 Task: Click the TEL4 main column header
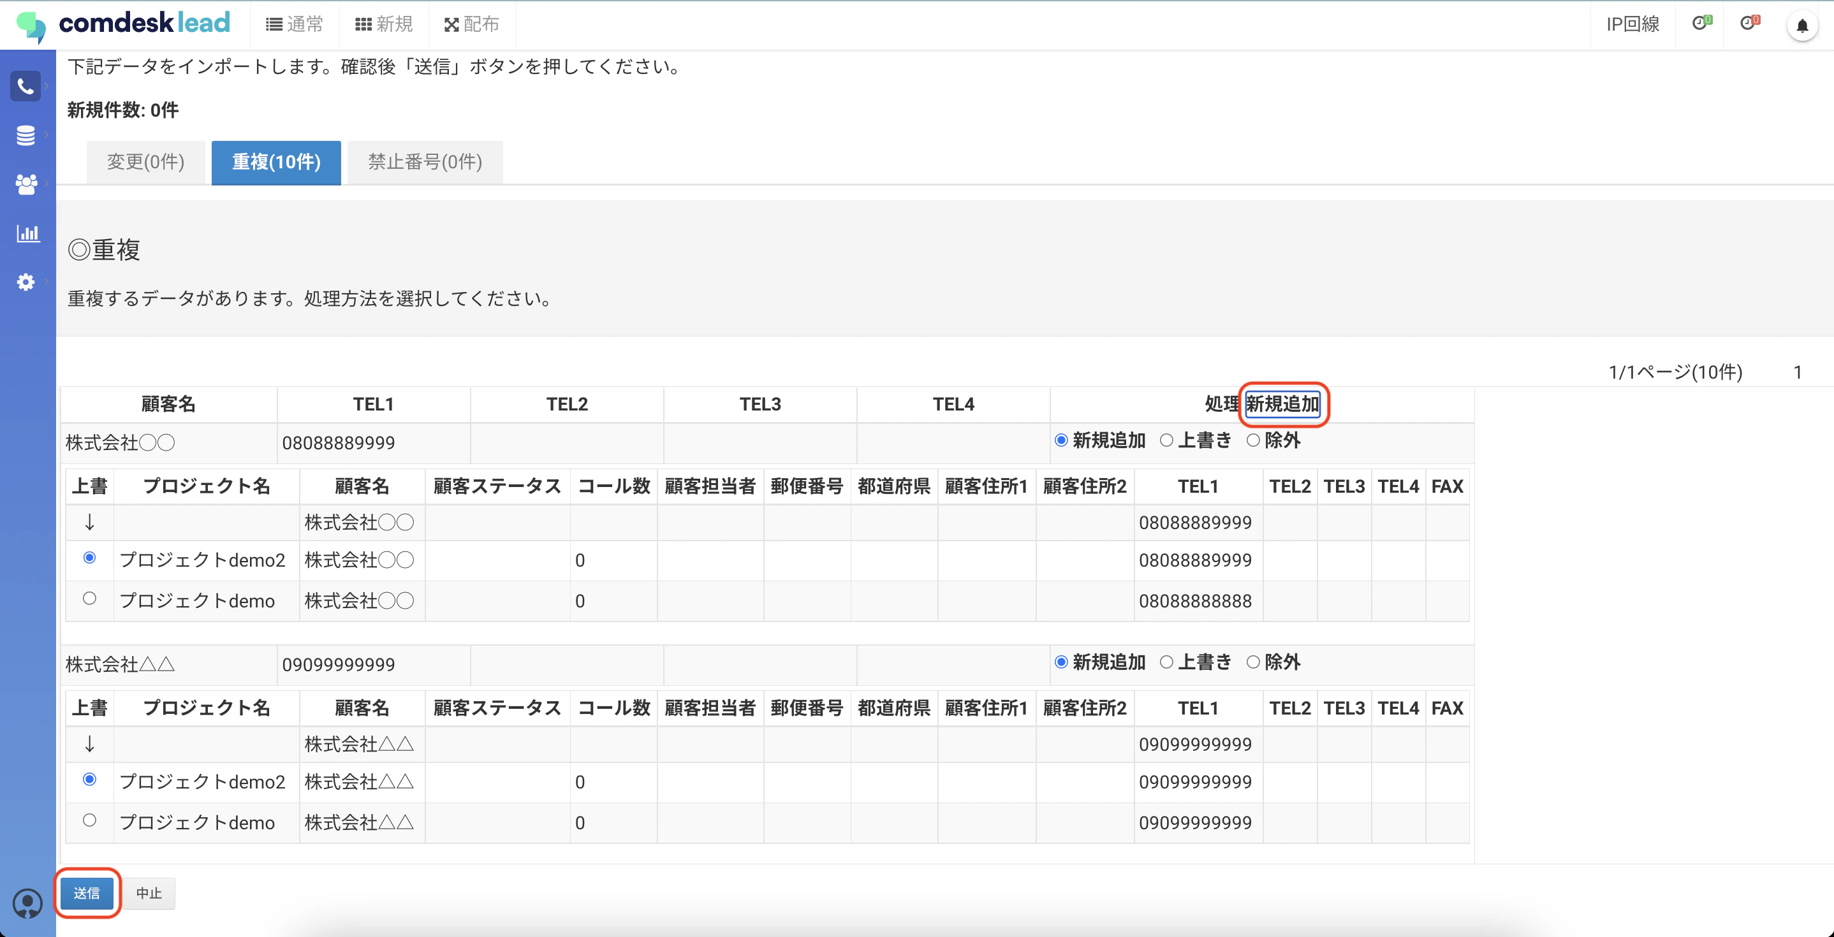pyautogui.click(x=953, y=405)
